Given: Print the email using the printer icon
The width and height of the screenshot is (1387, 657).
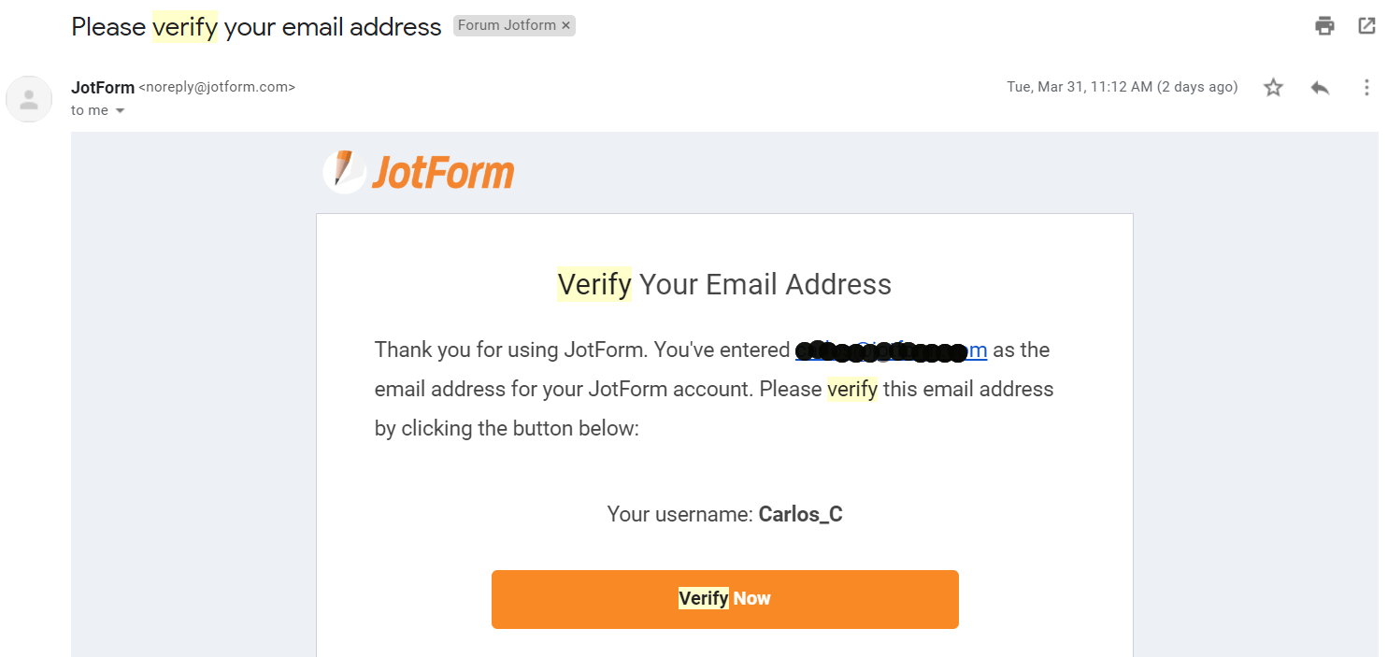Looking at the screenshot, I should pos(1324,25).
